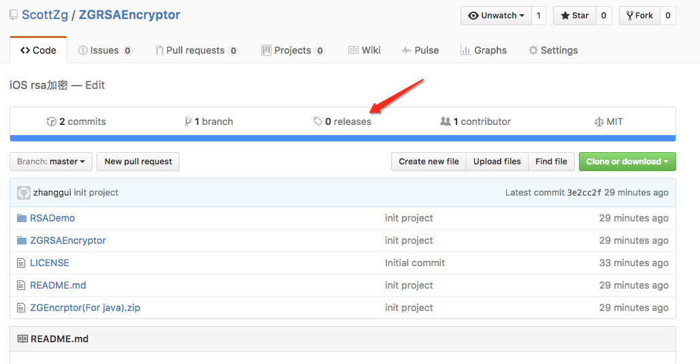Fork the repository

tap(639, 16)
